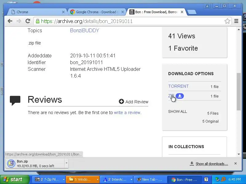The width and height of the screenshot is (246, 184).
Task: Expand the Bon.zip download options arrow
Action: pyautogui.click(x=66, y=163)
